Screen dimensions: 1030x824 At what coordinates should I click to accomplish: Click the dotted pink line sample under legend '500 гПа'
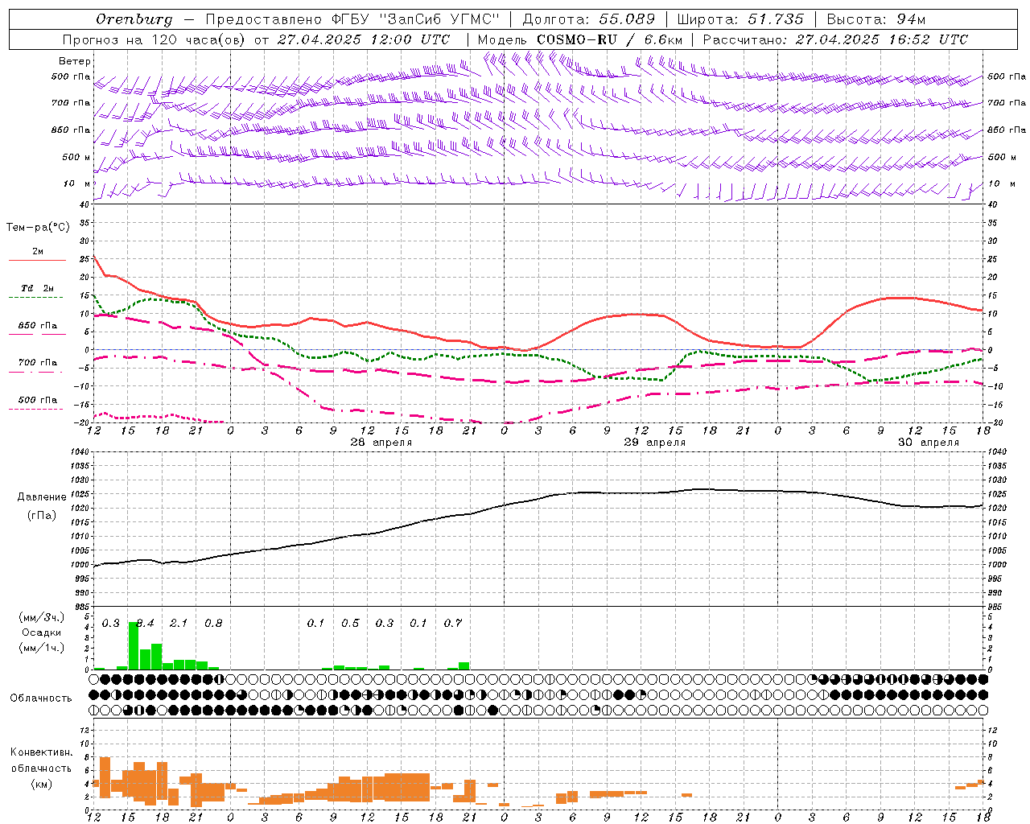pos(36,409)
